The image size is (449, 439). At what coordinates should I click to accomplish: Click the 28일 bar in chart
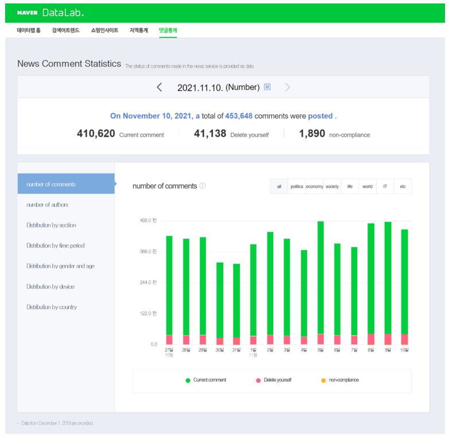click(186, 291)
